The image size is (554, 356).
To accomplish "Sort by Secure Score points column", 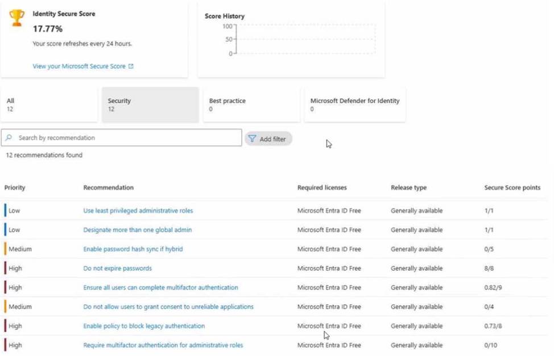I will 512,187.
